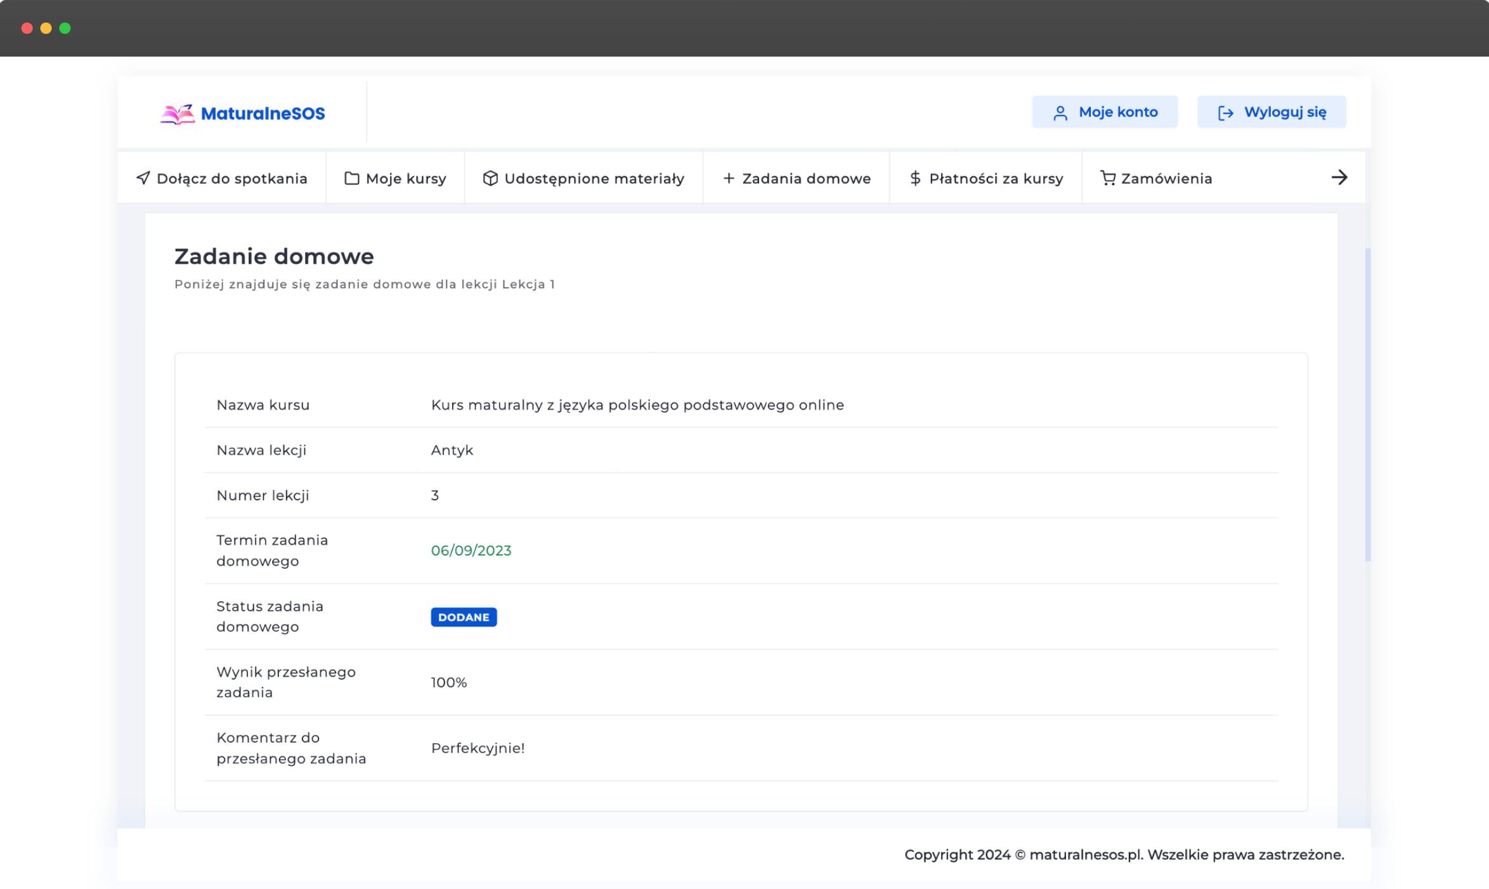Image resolution: width=1489 pixels, height=889 pixels.
Task: Click the Termin zadania domowego label
Action: (x=272, y=550)
